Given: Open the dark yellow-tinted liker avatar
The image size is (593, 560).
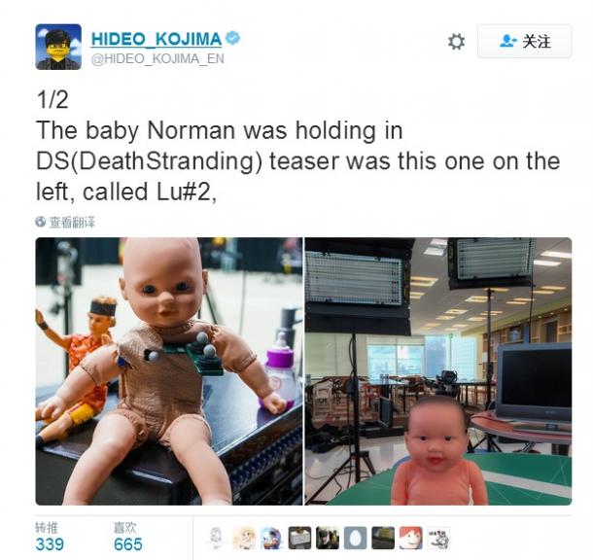Looking at the screenshot, I should (x=383, y=538).
